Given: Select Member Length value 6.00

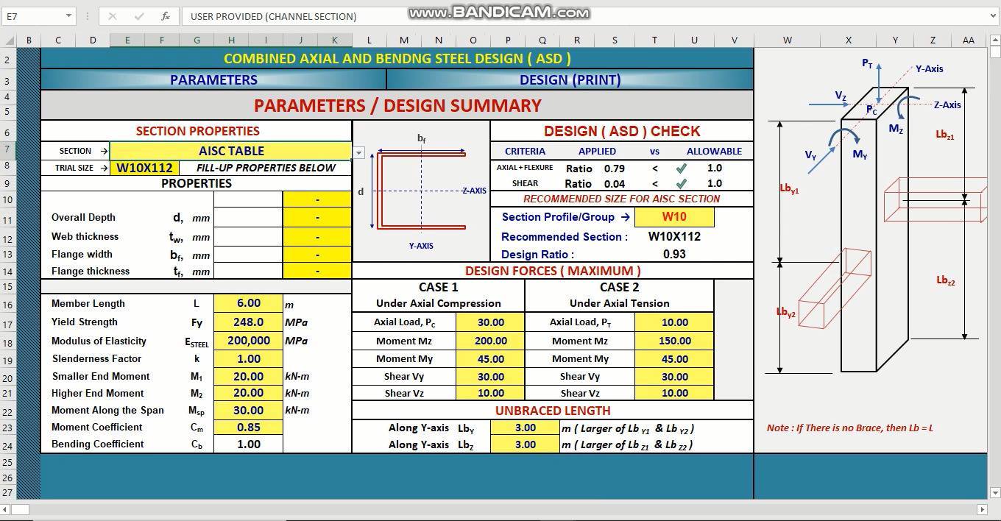Looking at the screenshot, I should 248,303.
